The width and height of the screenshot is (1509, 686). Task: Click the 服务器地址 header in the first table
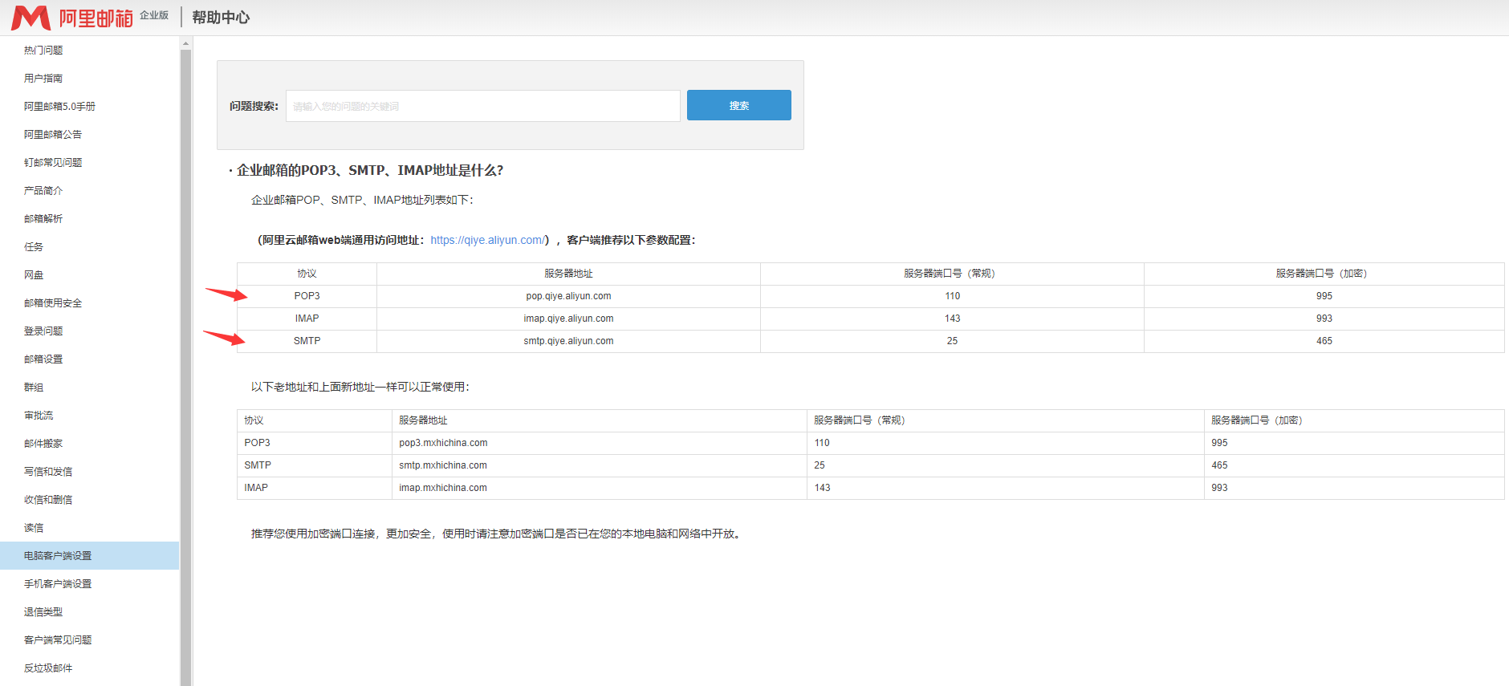[x=568, y=274]
